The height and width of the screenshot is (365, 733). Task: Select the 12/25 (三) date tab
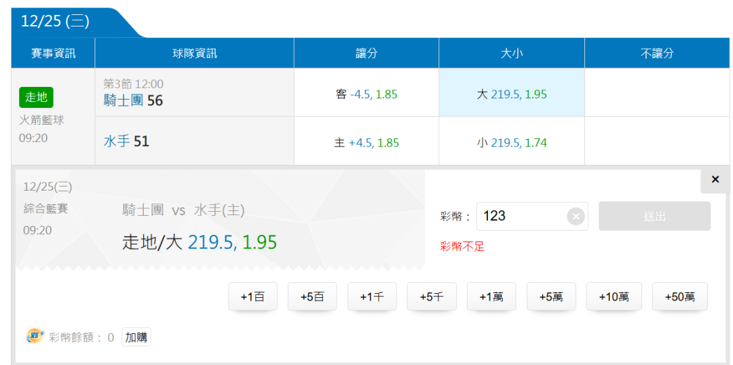pyautogui.click(x=56, y=22)
